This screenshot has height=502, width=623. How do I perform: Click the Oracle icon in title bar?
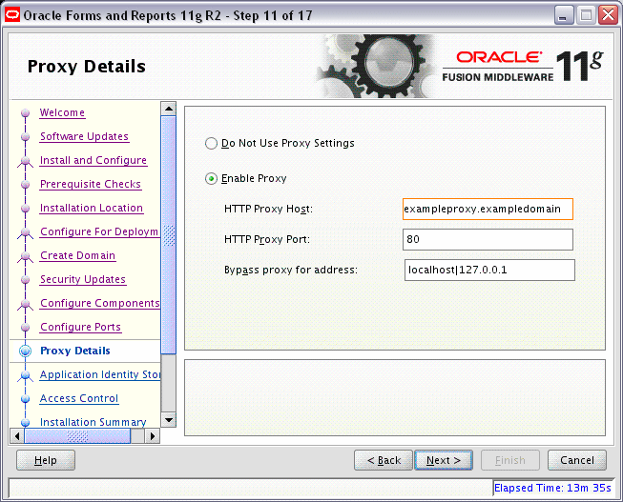12,15
